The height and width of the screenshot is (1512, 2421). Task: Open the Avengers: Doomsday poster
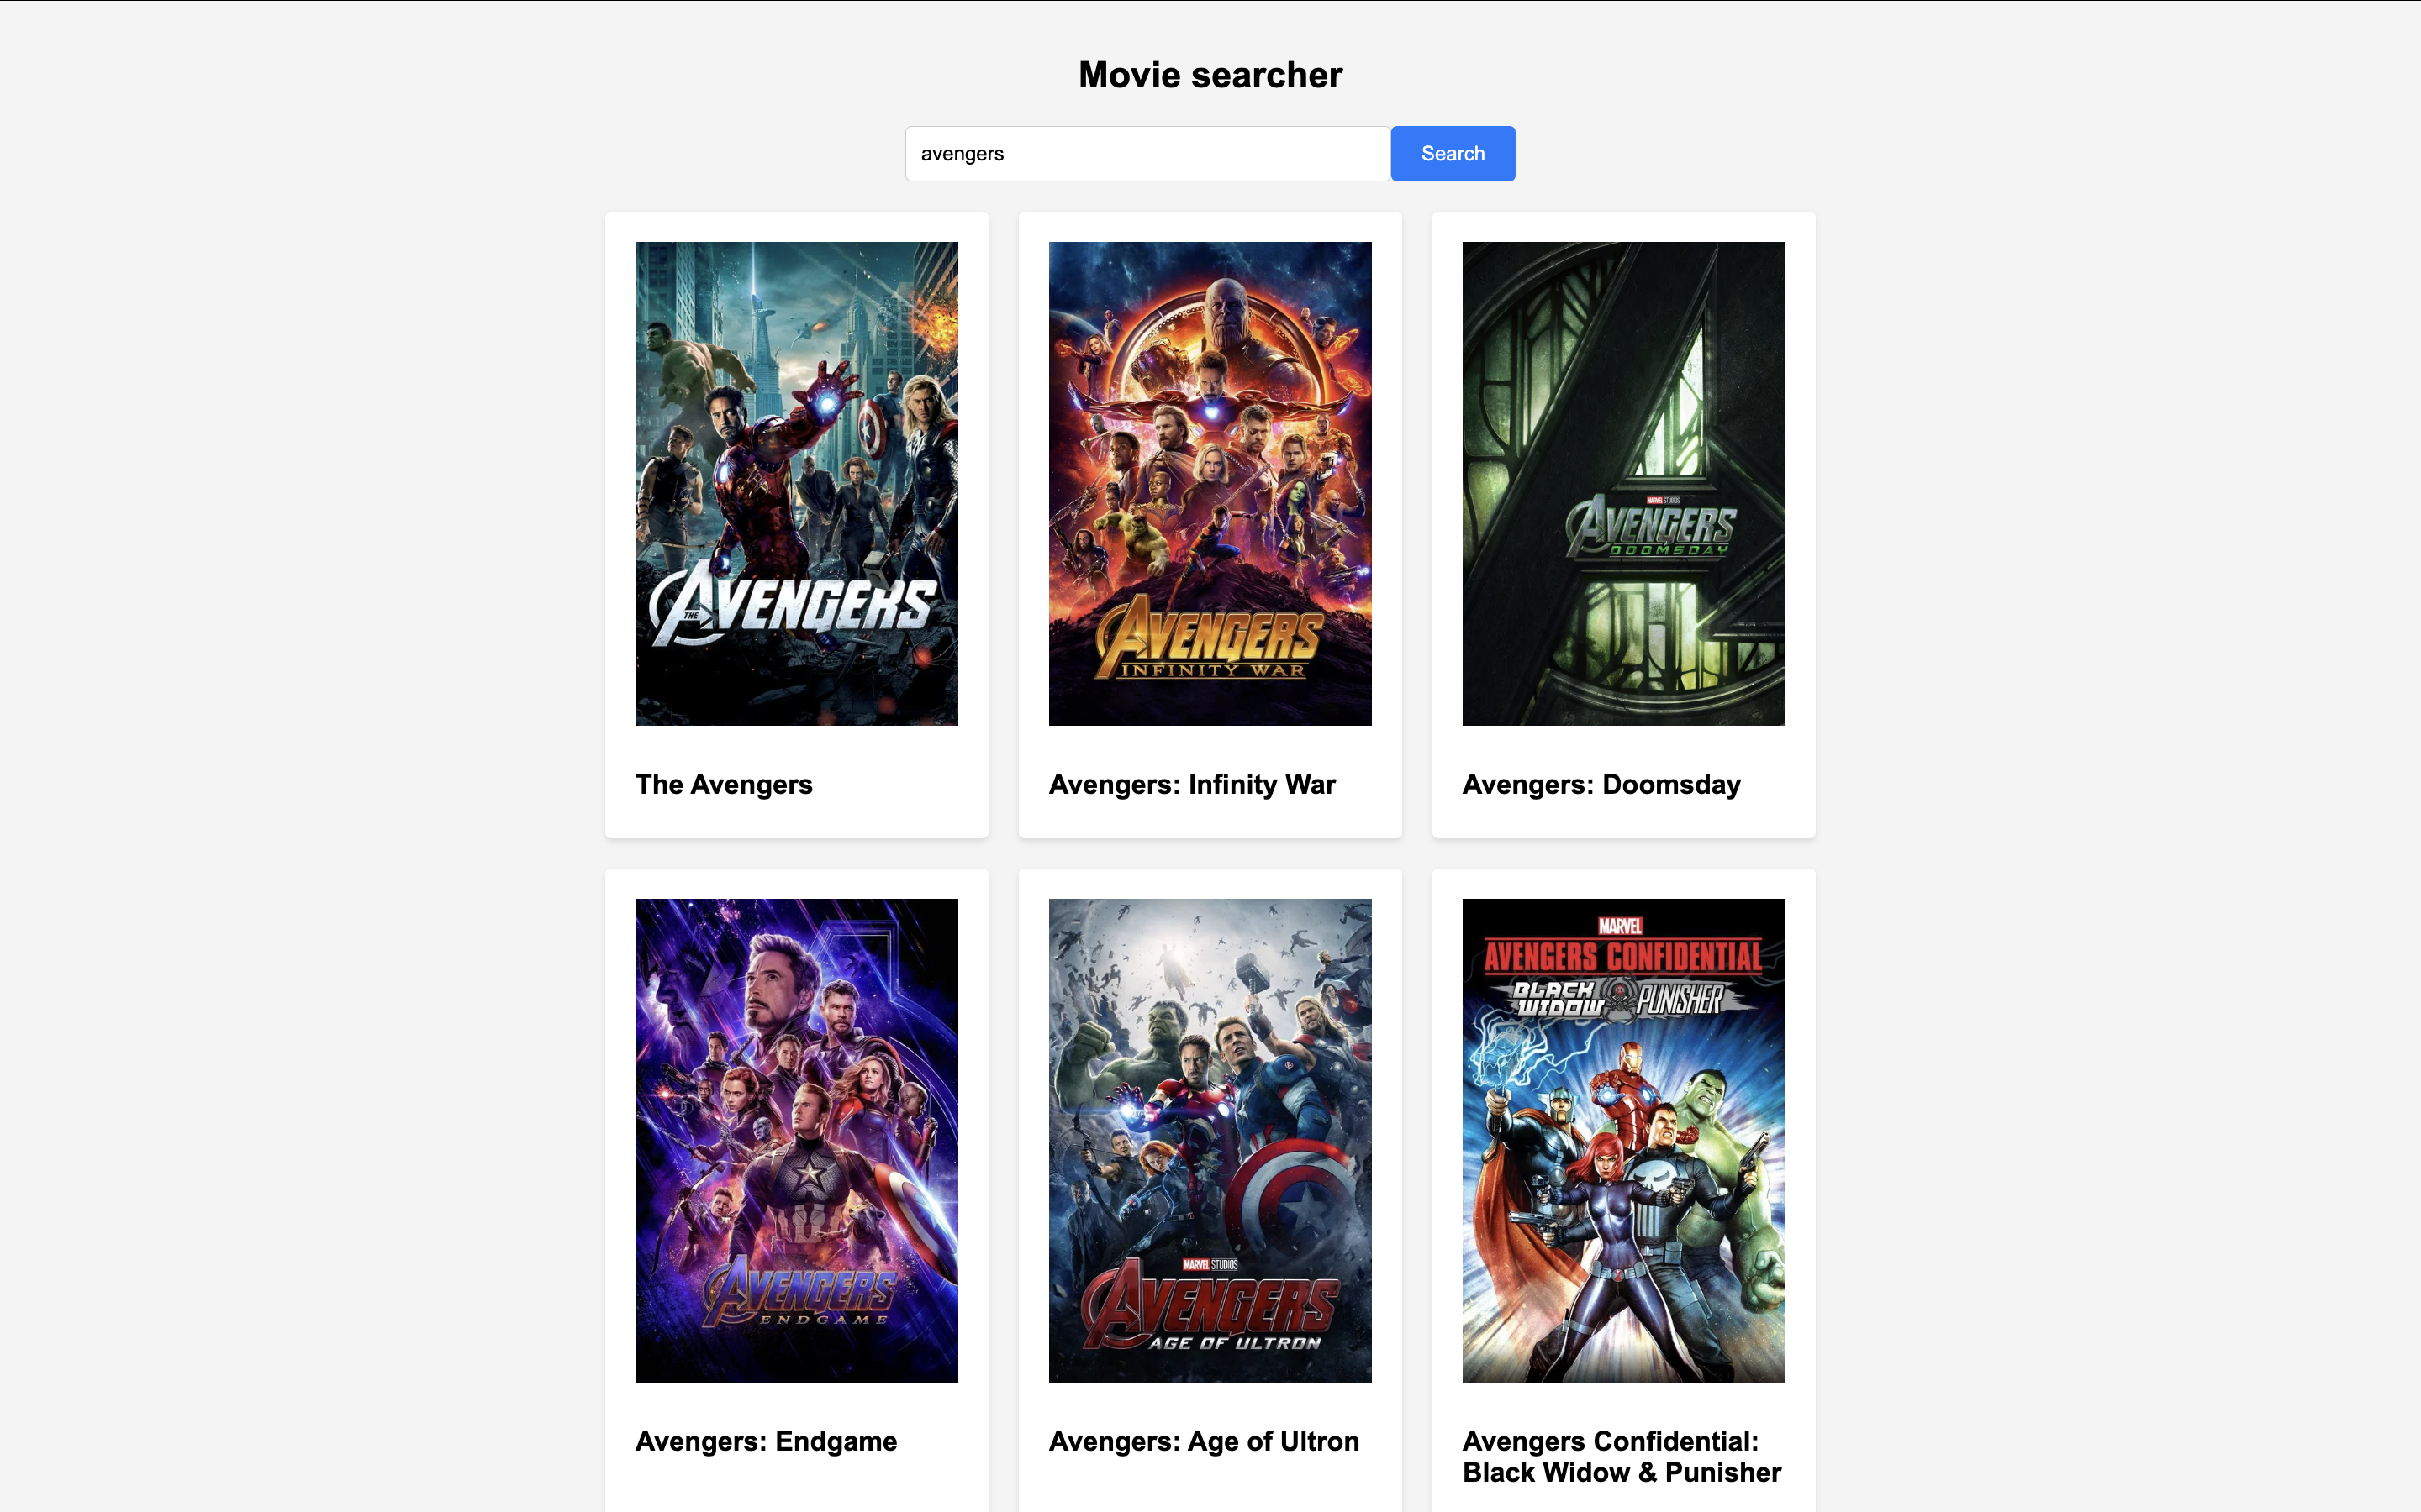click(1622, 483)
